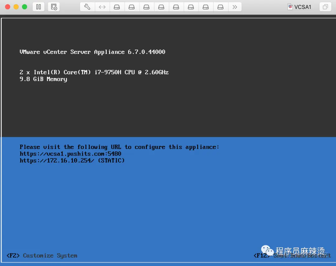Image resolution: width=336 pixels, height=266 pixels.
Task: Minimize the window with yellow button
Action: click(16, 7)
